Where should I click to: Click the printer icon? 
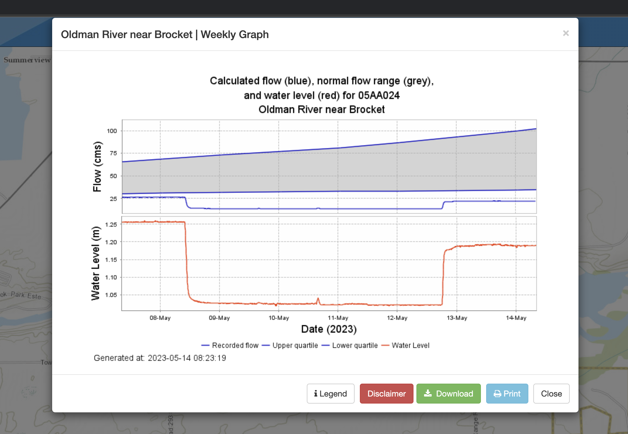(497, 394)
